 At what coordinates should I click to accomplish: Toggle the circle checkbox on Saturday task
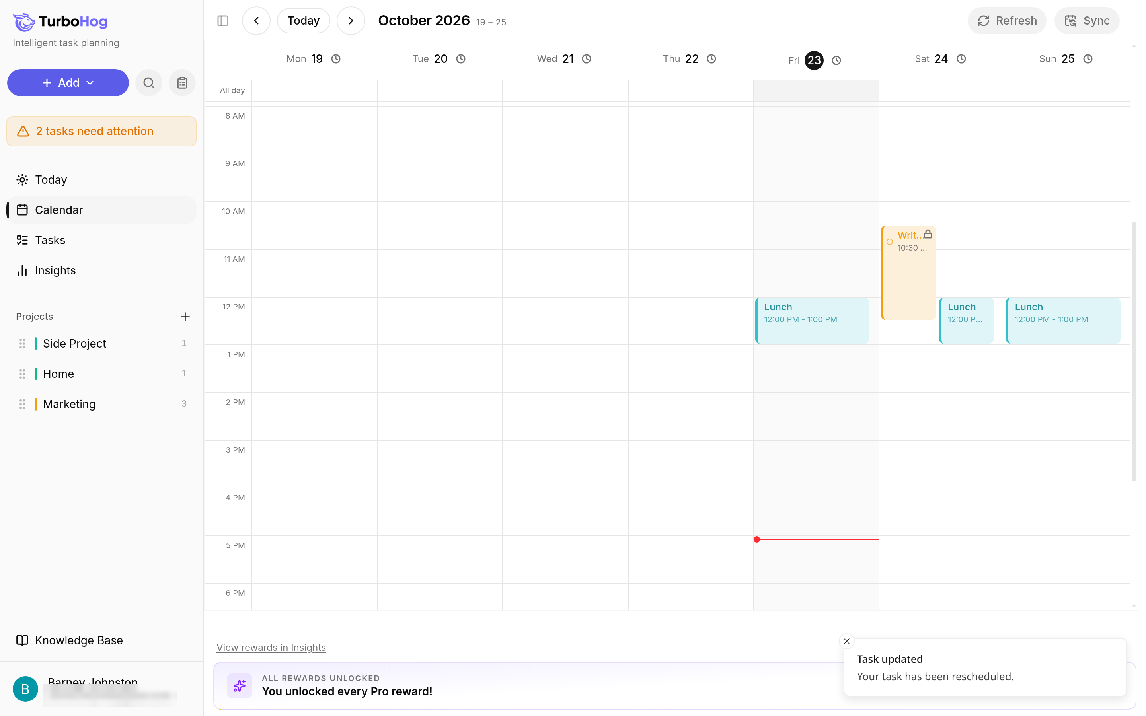click(x=889, y=242)
